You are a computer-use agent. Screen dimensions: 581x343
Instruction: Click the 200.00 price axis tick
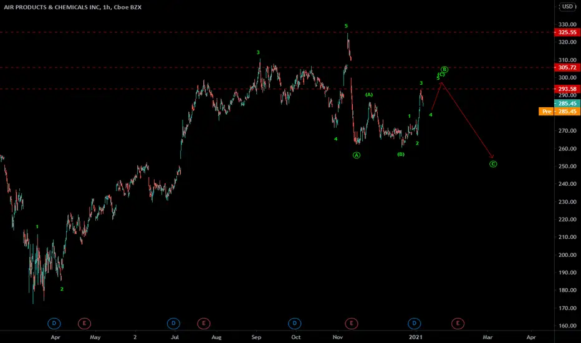pyautogui.click(x=567, y=254)
